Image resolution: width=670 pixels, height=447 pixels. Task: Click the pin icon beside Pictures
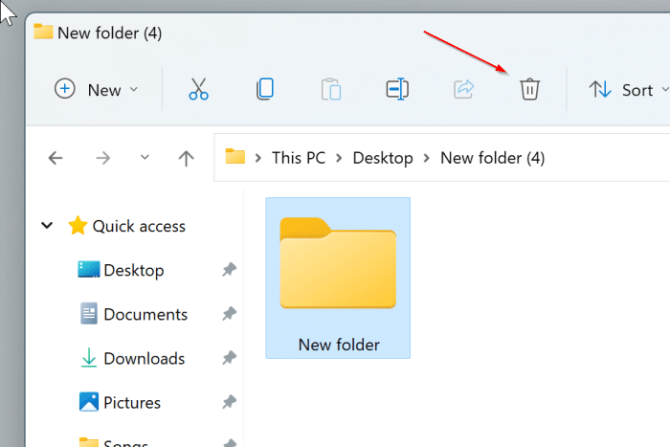pyautogui.click(x=229, y=402)
